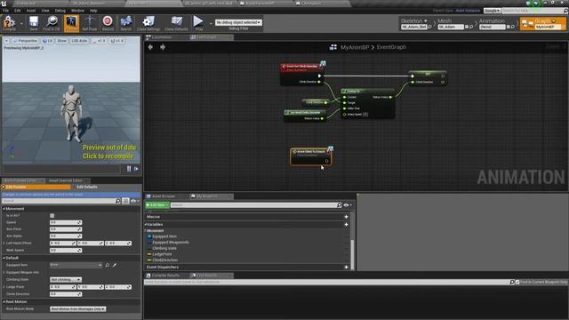This screenshot has height=320, width=569.
Task: Open the Window menu
Action: (77, 11)
